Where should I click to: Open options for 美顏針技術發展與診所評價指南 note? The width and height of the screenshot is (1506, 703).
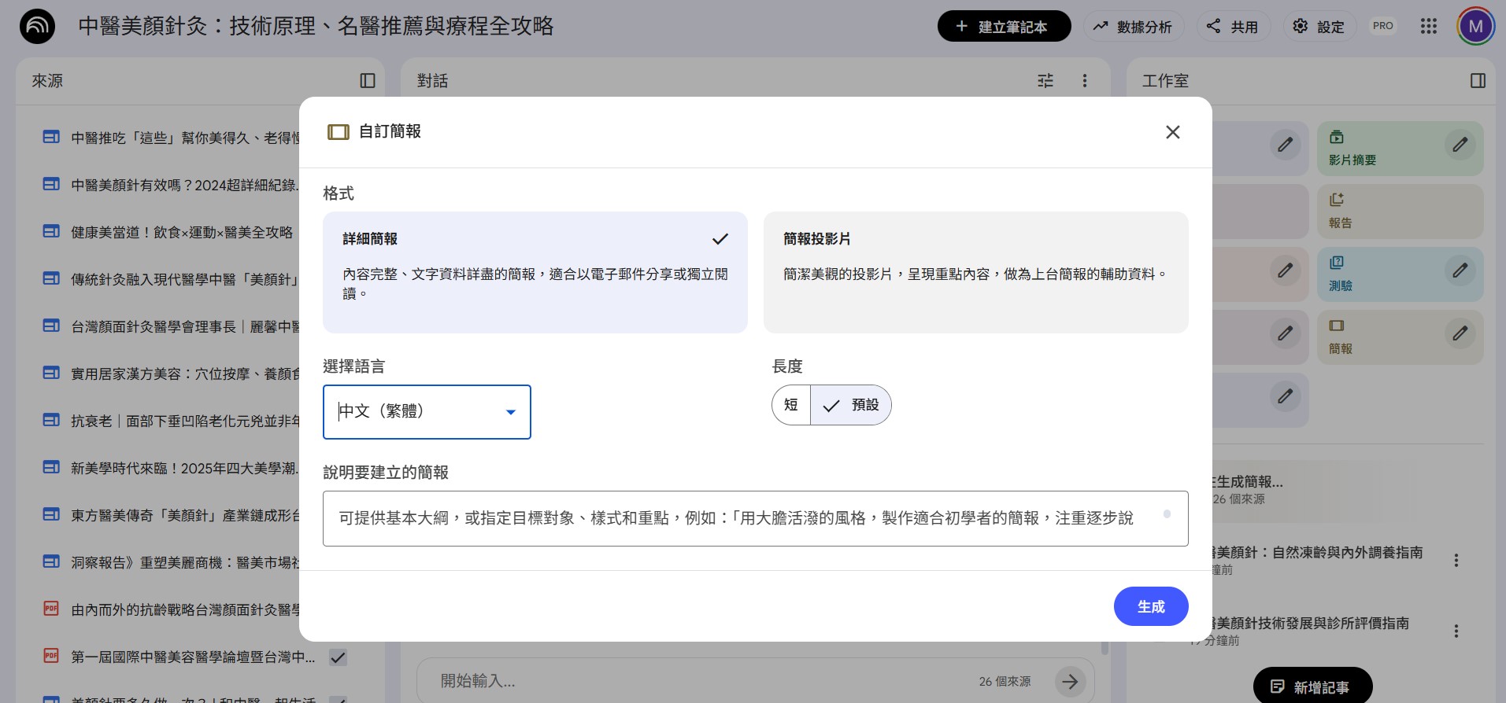[1456, 631]
